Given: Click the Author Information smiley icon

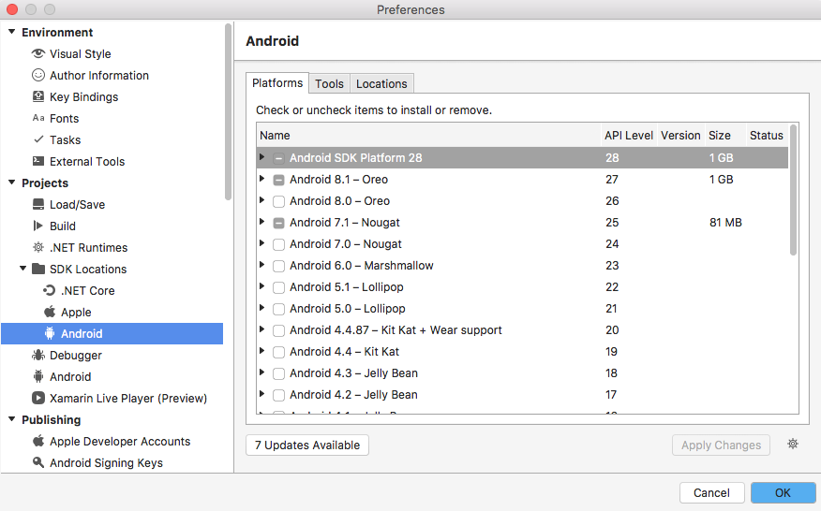Looking at the screenshot, I should tap(38, 75).
